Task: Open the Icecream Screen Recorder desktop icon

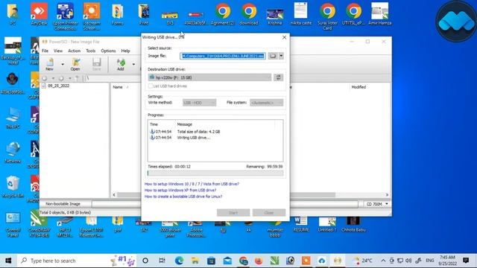Action: [91, 16]
